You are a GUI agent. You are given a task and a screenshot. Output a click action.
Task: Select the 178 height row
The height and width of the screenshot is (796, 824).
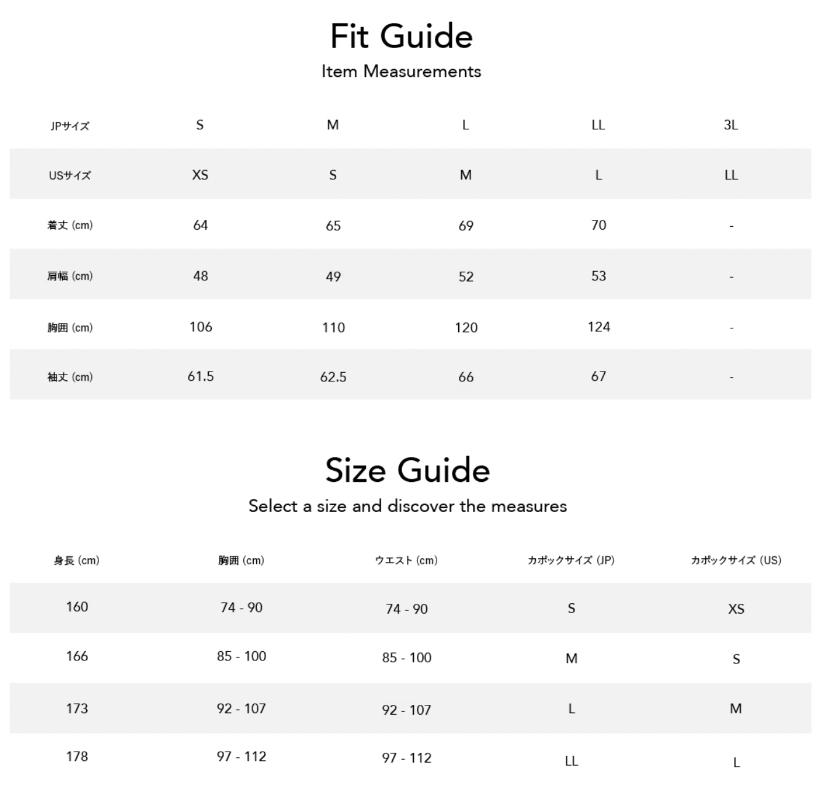tap(77, 757)
